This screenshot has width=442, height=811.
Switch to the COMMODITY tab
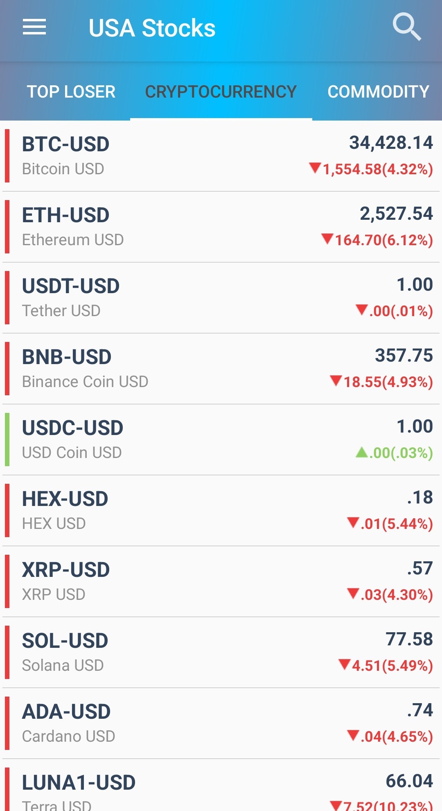click(x=378, y=92)
